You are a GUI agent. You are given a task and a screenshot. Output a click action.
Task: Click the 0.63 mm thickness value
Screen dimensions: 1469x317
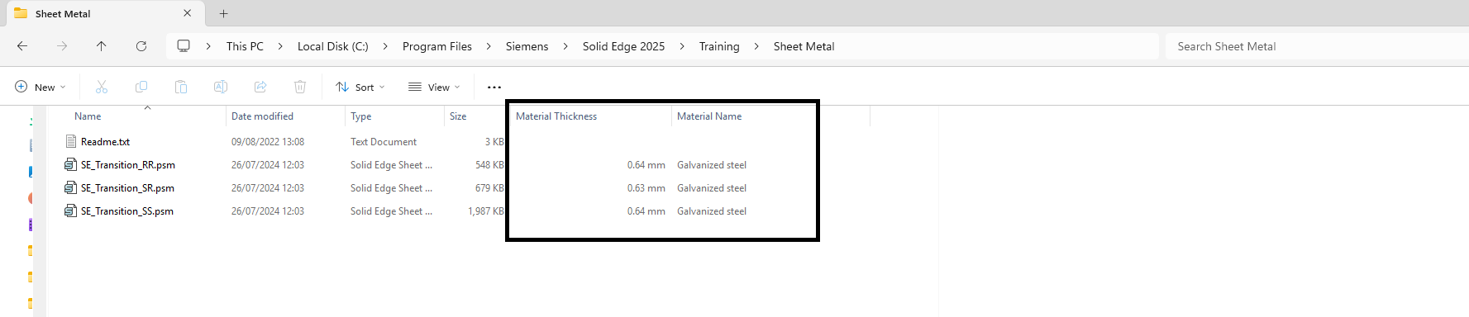coord(646,188)
